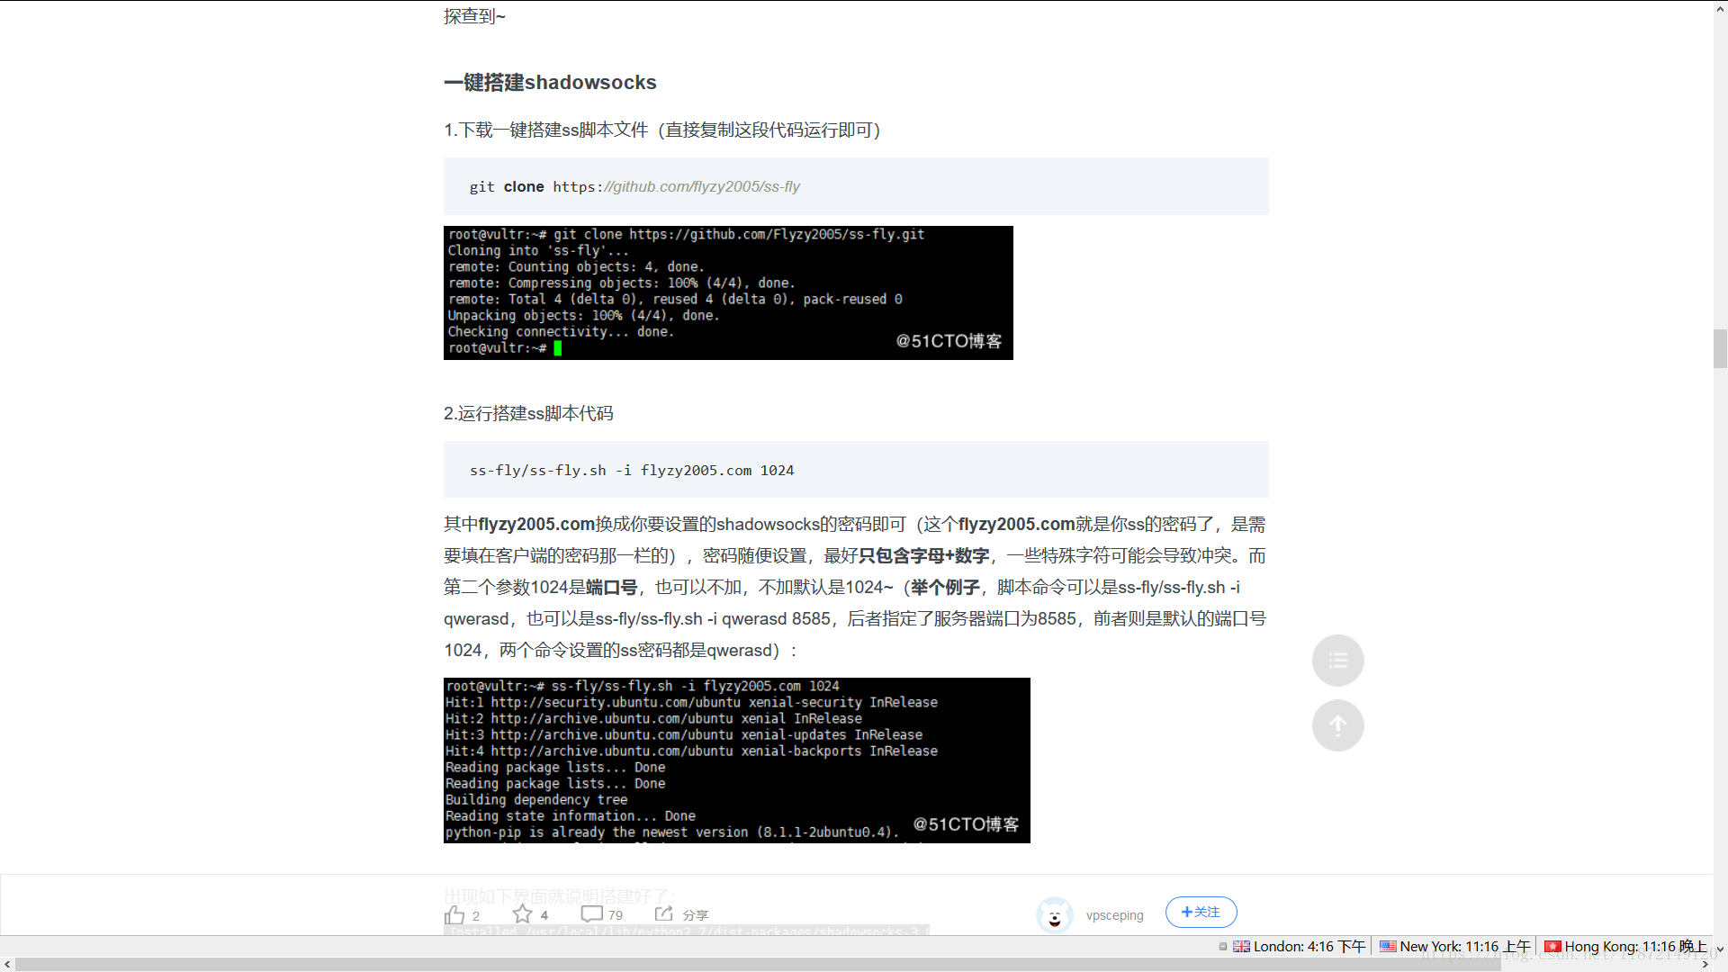1728x972 pixels.
Task: Open vpsceping author profile link
Action: point(1114,915)
